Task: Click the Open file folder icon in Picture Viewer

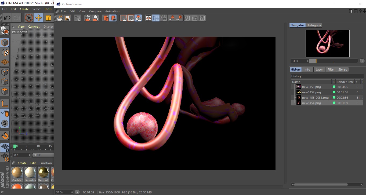Action: 60,18
